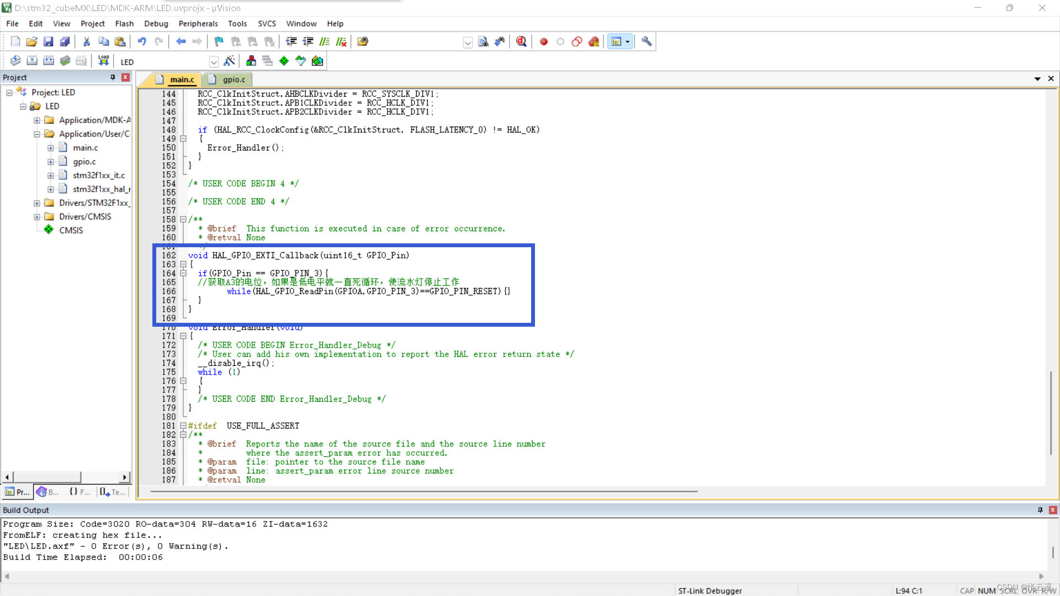Toggle a bookmark on the current line

pos(218,41)
